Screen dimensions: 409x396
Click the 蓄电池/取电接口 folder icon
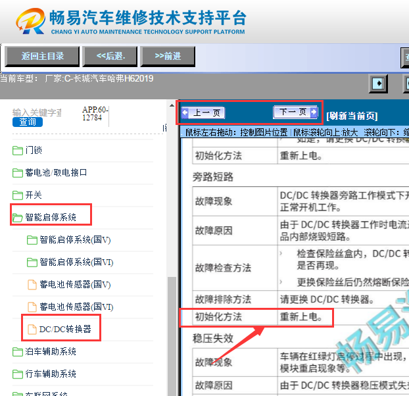click(x=18, y=173)
